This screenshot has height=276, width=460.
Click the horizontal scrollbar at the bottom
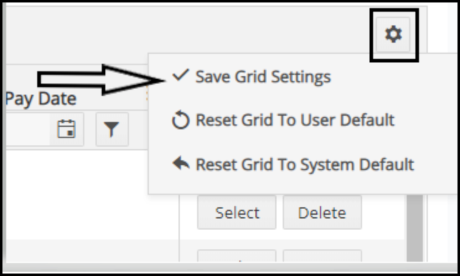[x=229, y=267]
